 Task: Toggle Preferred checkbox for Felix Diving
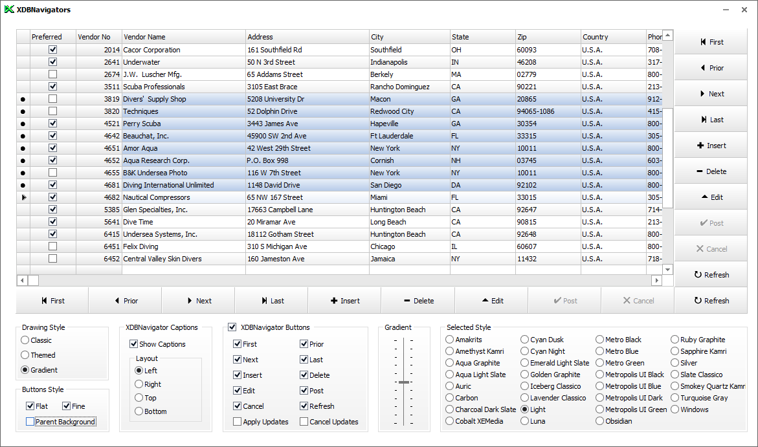click(x=53, y=246)
